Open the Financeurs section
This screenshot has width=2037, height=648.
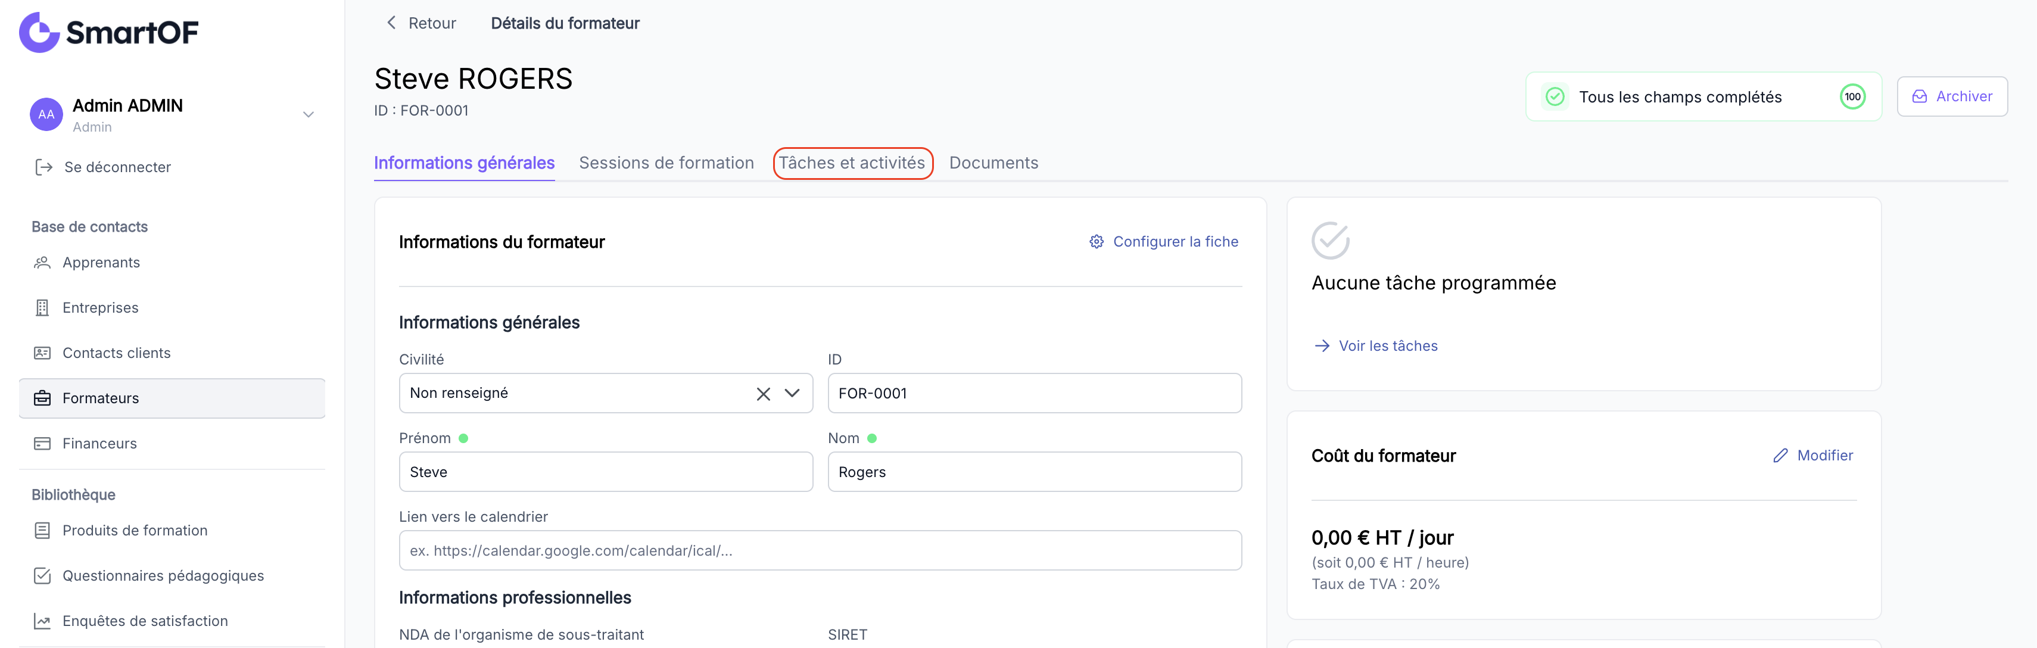click(x=99, y=444)
